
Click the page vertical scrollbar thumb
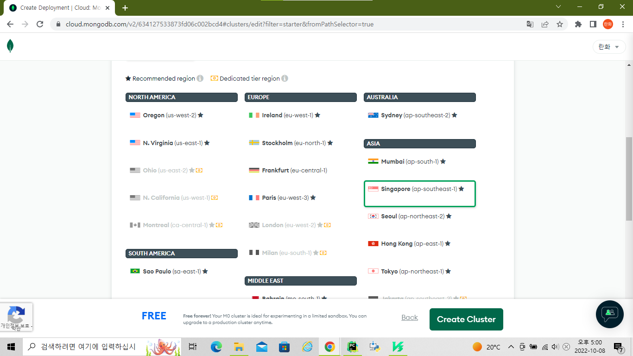(629, 179)
